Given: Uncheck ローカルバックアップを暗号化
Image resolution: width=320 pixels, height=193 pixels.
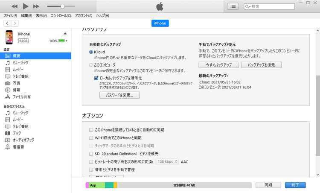Looking at the screenshot, I should (96, 78).
